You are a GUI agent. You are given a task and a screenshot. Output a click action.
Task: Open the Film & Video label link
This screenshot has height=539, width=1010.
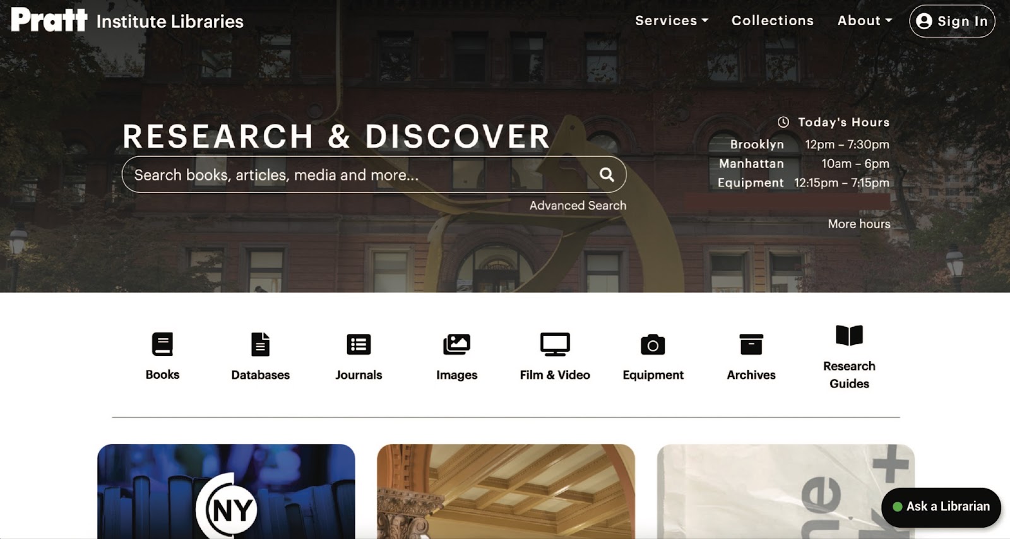[x=555, y=375]
